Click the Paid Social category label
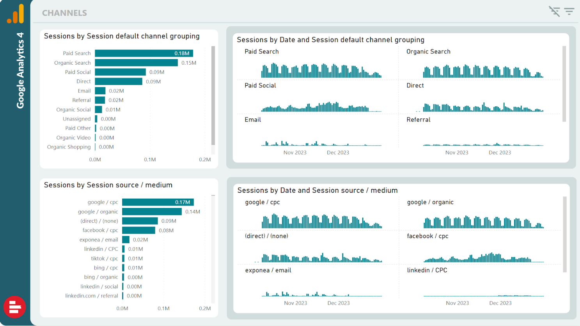 pos(78,72)
